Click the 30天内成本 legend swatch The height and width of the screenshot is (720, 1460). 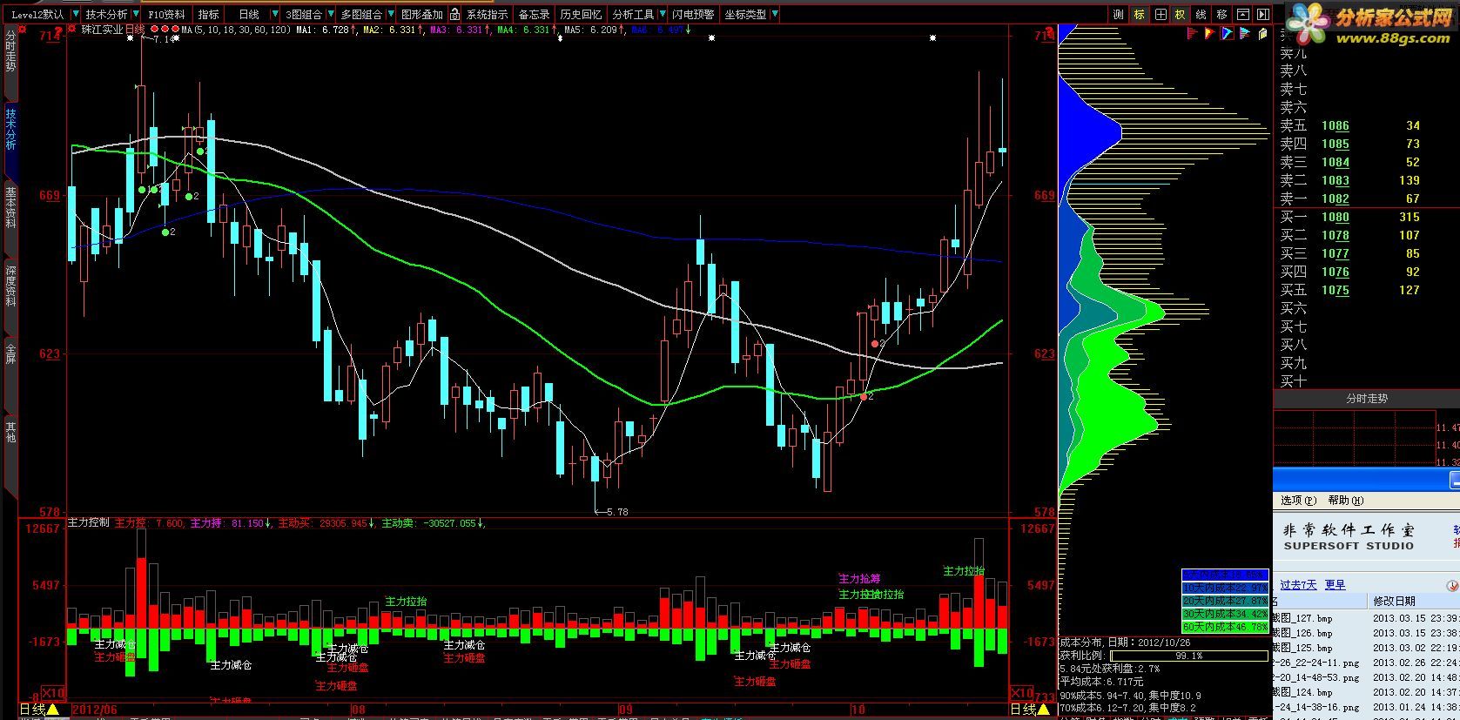pos(1224,614)
